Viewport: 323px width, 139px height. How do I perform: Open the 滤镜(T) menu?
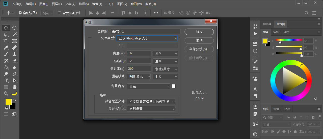point(97,4)
